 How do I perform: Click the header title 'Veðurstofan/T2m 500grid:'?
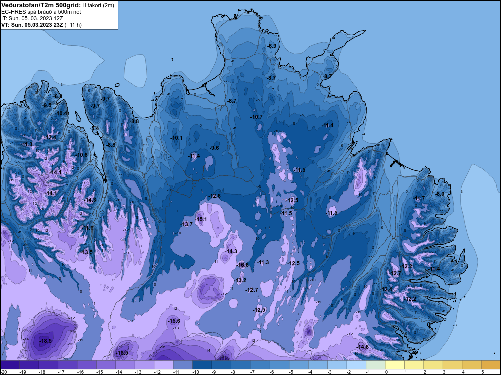pyautogui.click(x=40, y=5)
